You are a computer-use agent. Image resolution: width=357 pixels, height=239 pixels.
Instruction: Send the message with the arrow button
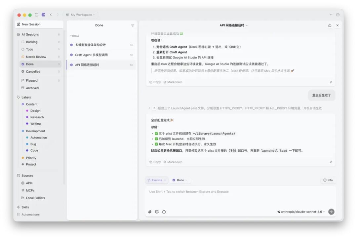(331, 212)
